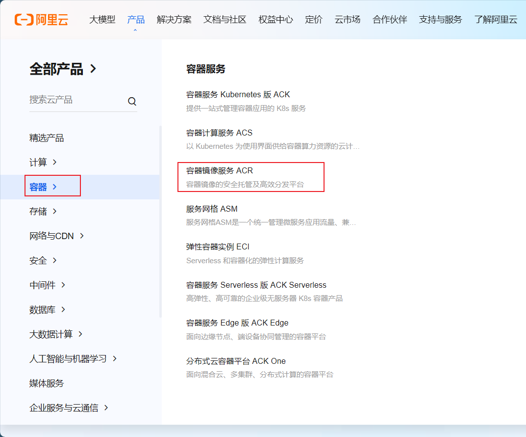Image resolution: width=526 pixels, height=437 pixels.
Task: Open the 文档与社区 menu
Action: (225, 20)
